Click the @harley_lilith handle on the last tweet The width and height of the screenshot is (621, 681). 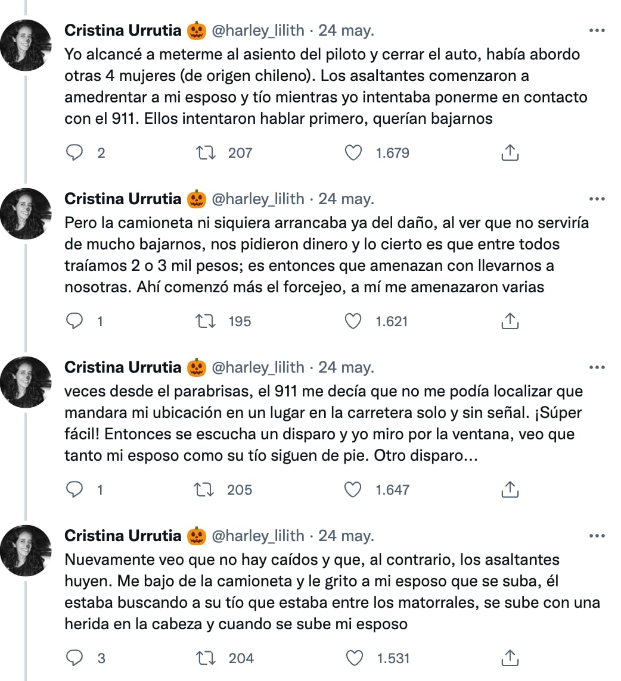[x=257, y=536]
